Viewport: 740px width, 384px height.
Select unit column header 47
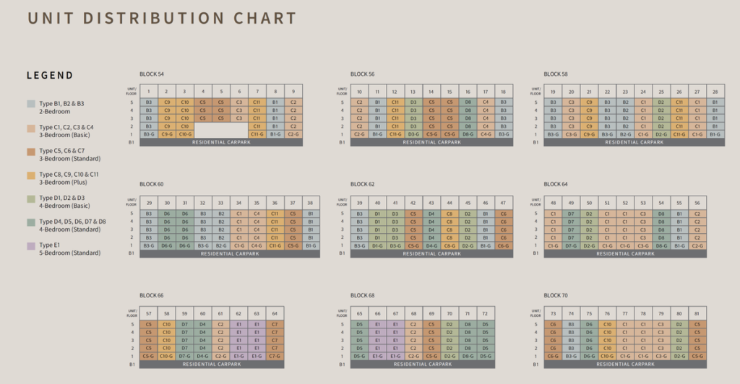click(503, 204)
